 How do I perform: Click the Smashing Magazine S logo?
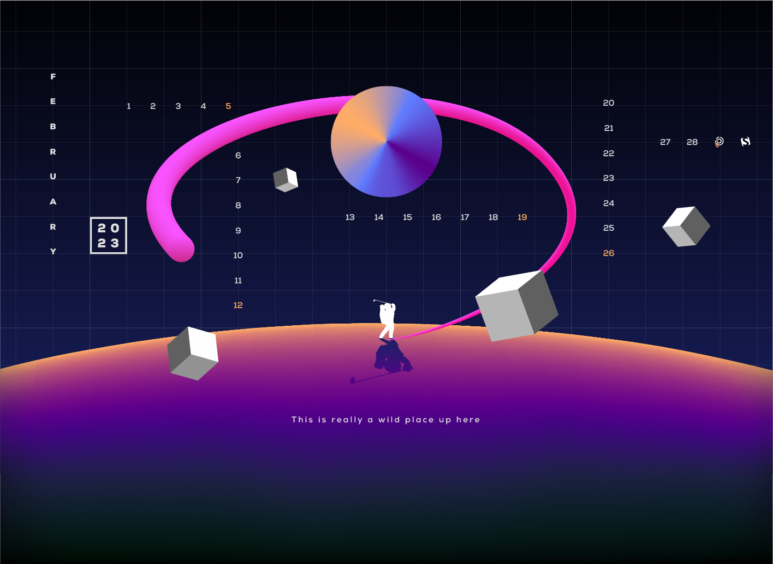[745, 142]
